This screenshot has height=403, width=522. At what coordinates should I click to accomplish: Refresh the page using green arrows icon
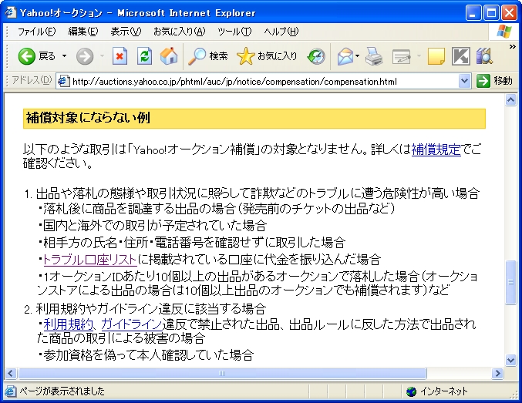click(144, 56)
